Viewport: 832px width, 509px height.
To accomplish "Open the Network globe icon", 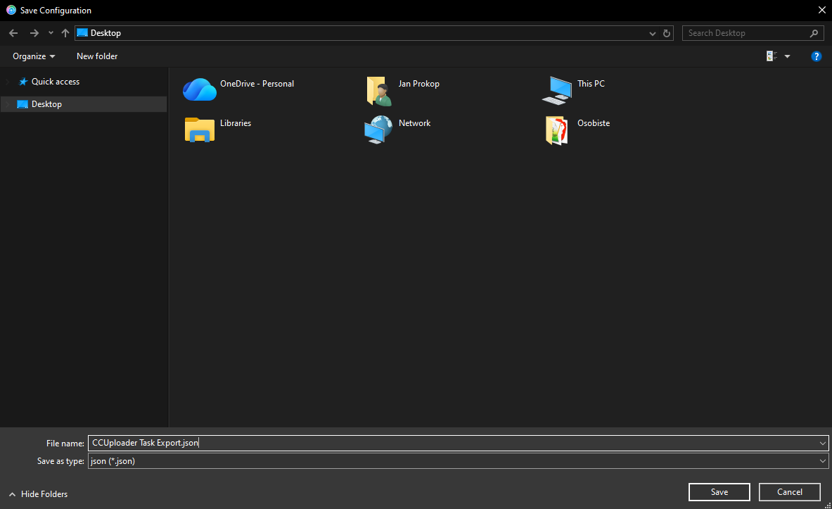I will point(378,130).
